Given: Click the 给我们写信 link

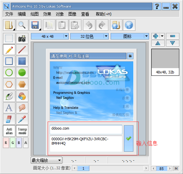Looking at the screenshot, I should [x=121, y=115].
